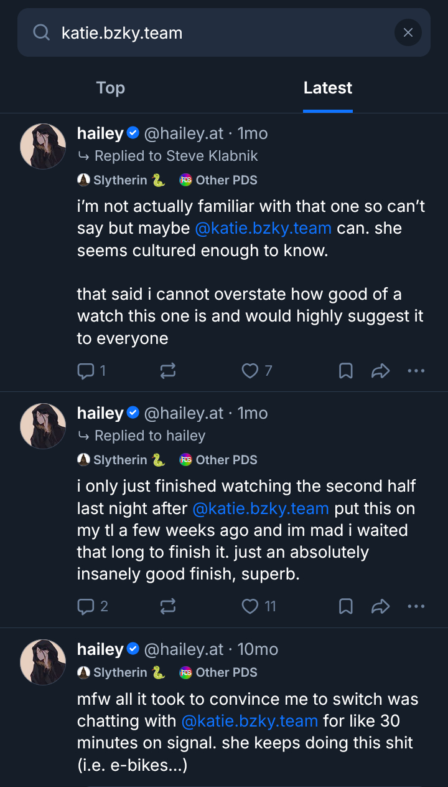
Task: Open @katie.bzky.team mention in first post
Action: tap(263, 228)
